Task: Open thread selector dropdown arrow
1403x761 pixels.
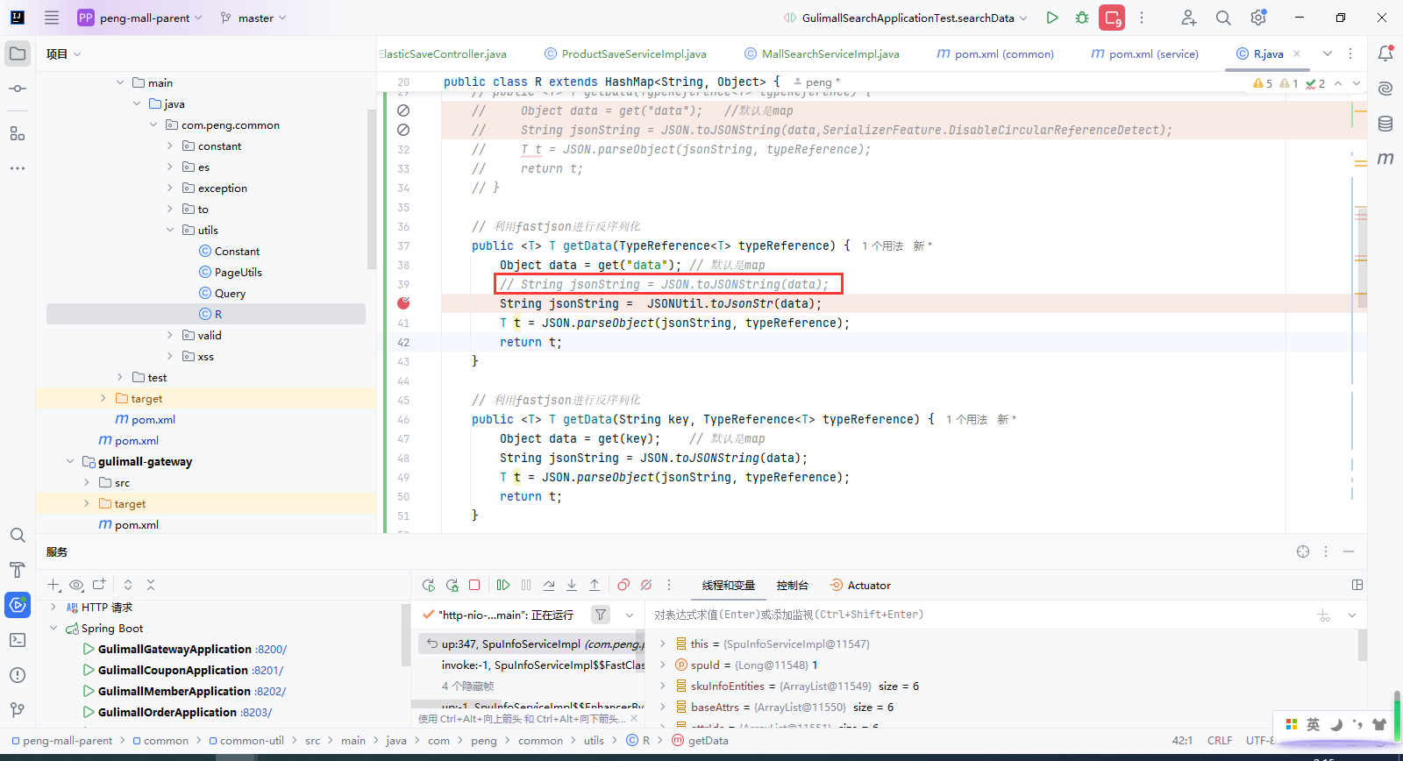Action: [630, 615]
